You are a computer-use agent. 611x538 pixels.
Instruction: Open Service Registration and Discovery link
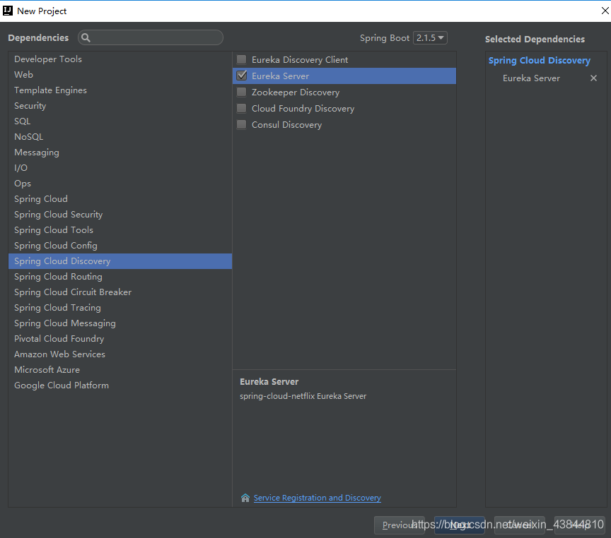[x=318, y=498]
